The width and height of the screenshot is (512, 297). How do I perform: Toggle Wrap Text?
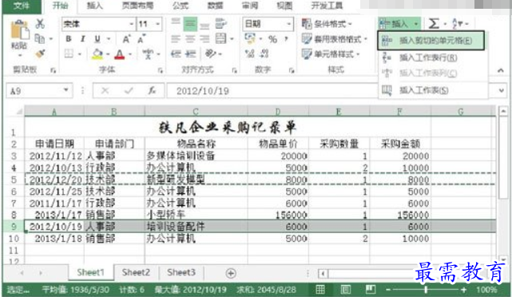pyautogui.click(x=221, y=23)
